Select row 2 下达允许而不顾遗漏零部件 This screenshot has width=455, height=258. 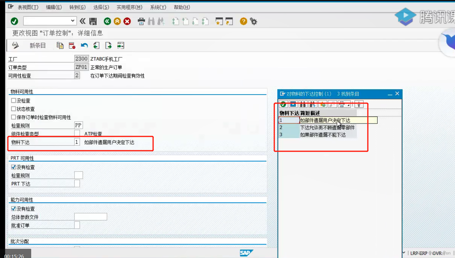[x=317, y=127]
